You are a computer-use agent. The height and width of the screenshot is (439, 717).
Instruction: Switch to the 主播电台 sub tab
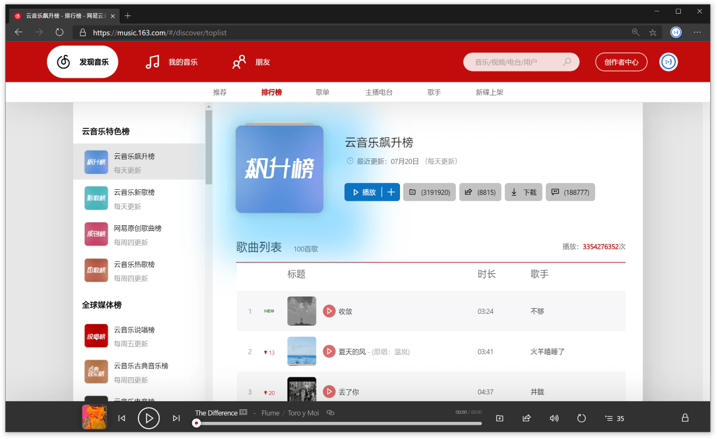tap(379, 93)
